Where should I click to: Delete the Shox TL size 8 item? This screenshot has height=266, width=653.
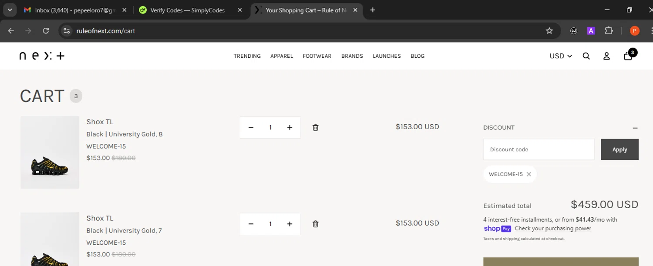coord(316,127)
